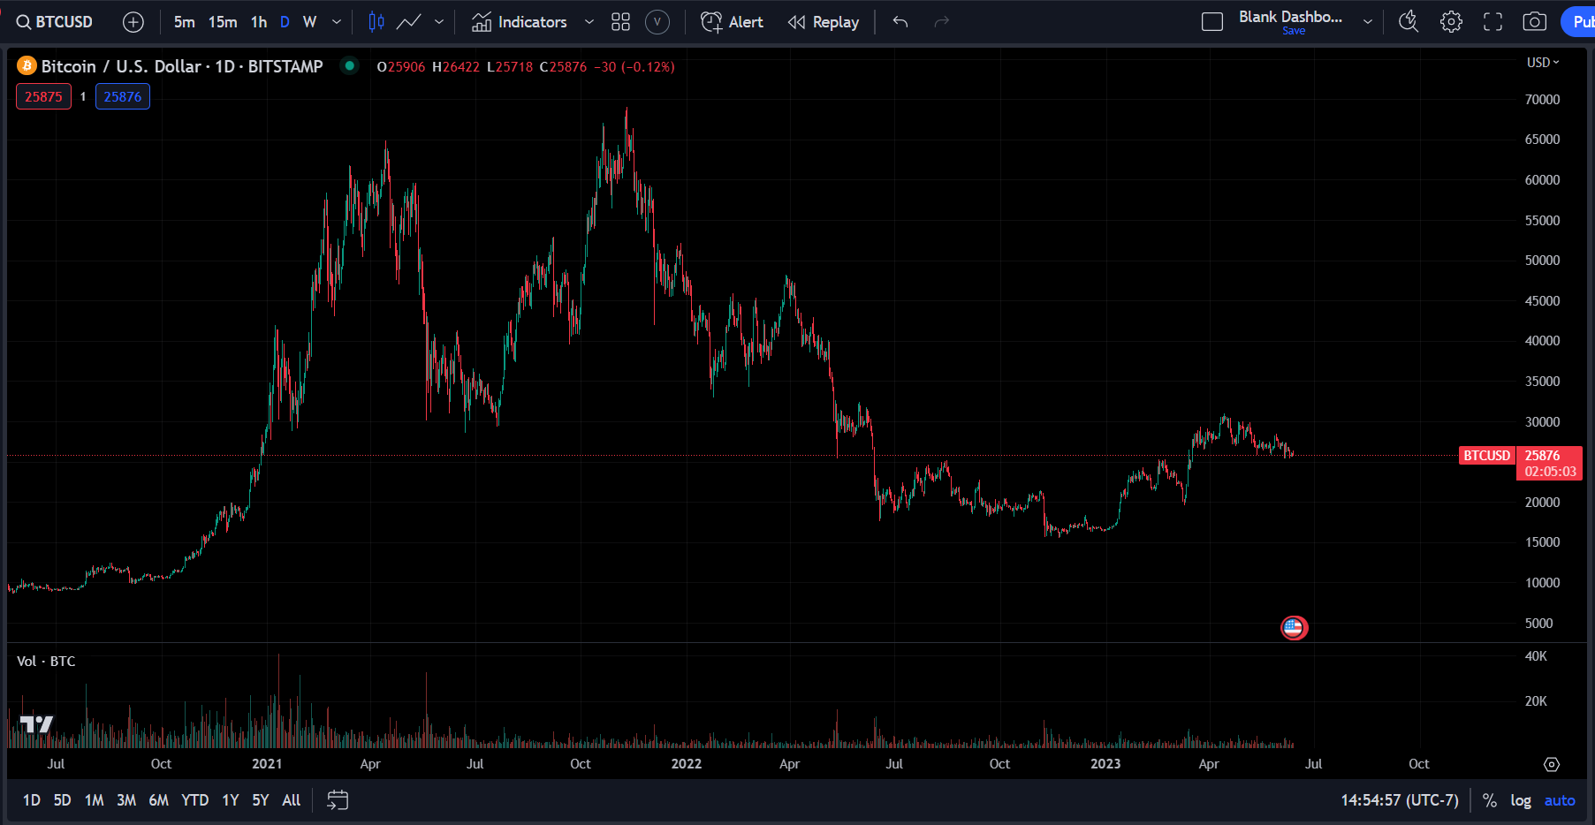Set date range to 6M
This screenshot has height=825, width=1595.
click(x=159, y=800)
